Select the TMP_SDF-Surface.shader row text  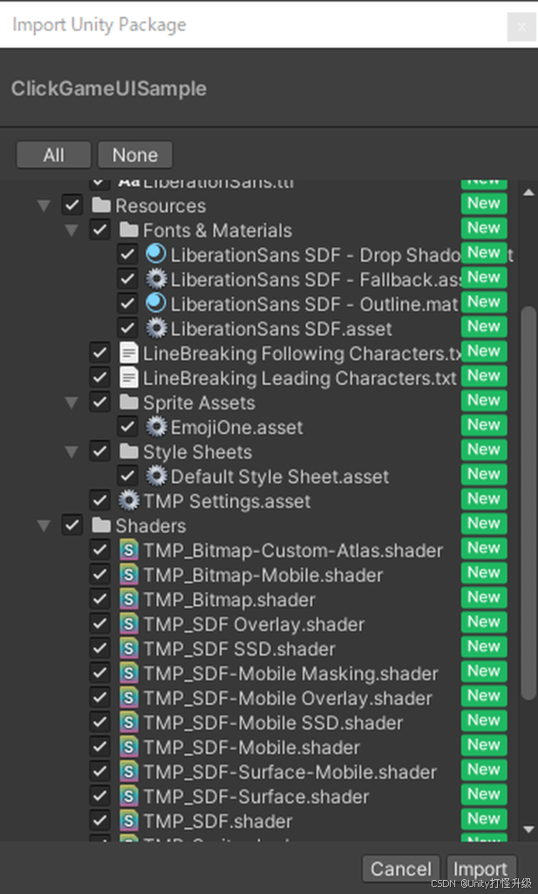[256, 796]
